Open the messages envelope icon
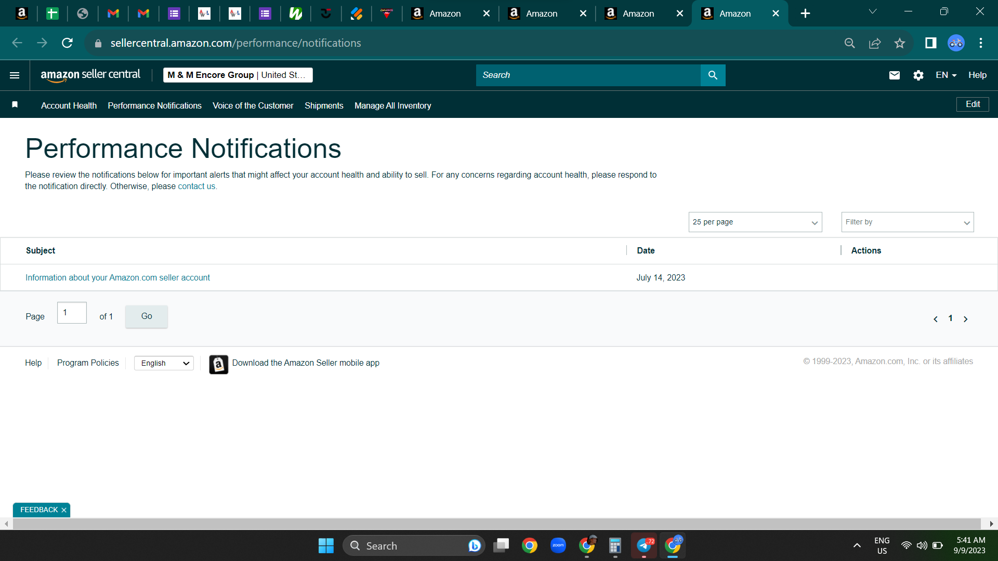This screenshot has height=561, width=998. 894,75
